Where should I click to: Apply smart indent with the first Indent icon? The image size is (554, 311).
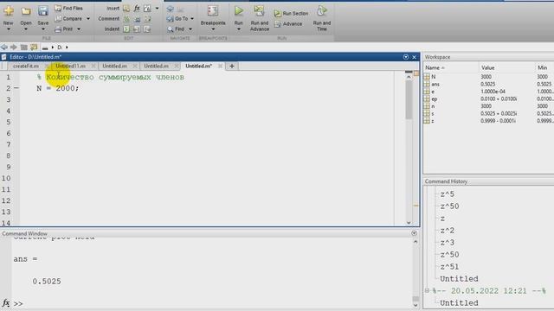tap(126, 29)
